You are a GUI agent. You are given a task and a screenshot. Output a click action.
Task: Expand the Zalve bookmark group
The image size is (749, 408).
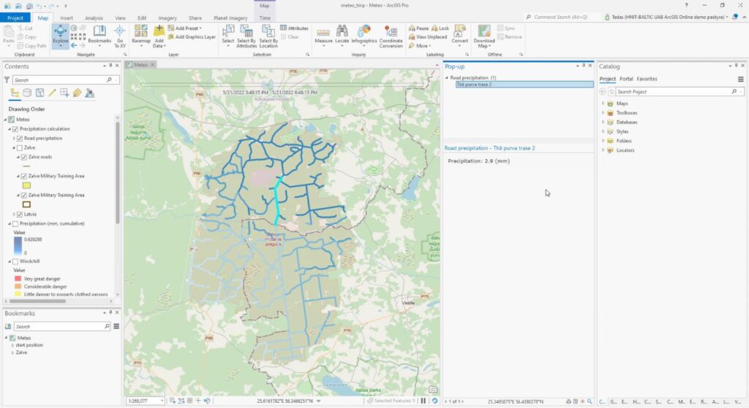tap(12, 353)
